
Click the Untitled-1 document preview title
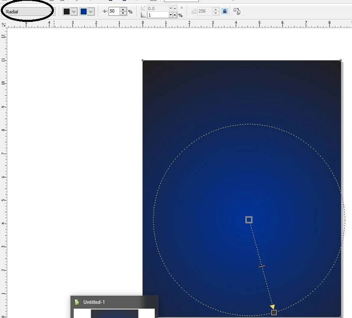(94, 302)
